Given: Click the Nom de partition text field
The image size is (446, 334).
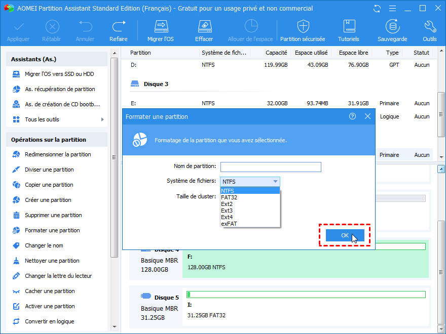Looking at the screenshot, I should click(271, 167).
